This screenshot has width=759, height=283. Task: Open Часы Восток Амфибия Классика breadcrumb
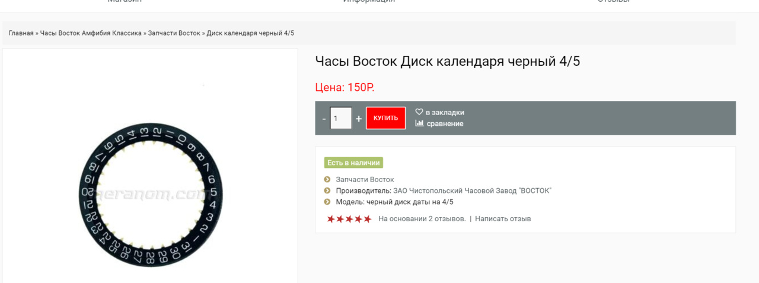click(x=91, y=33)
